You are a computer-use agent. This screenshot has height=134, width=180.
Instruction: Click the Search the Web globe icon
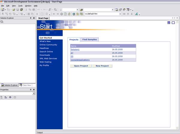73,14
